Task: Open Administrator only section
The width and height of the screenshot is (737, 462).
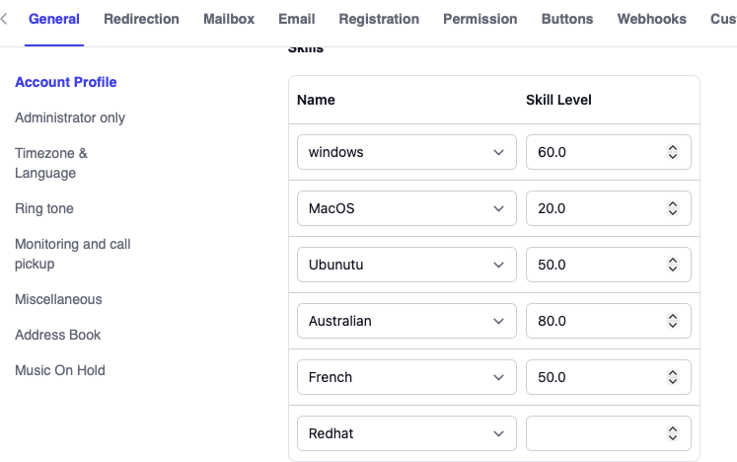Action: [70, 117]
